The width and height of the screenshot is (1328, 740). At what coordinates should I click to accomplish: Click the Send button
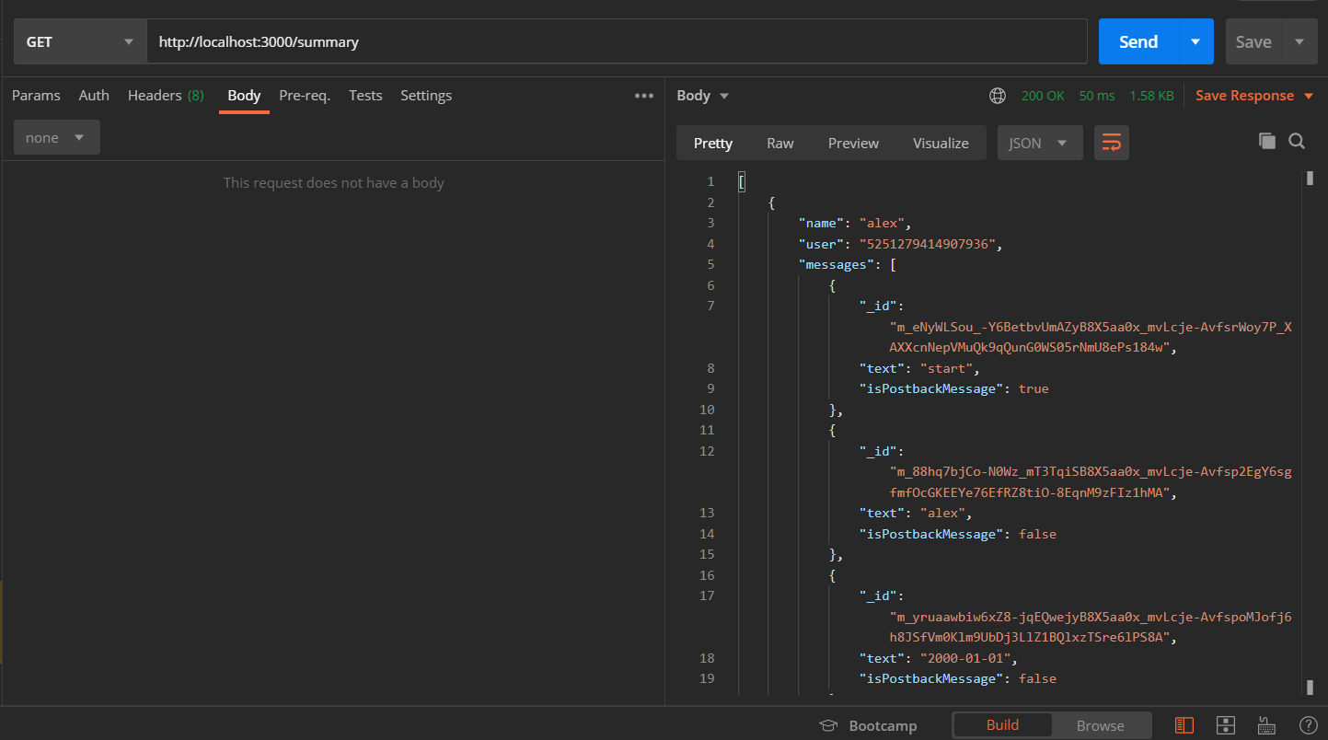[x=1138, y=41]
